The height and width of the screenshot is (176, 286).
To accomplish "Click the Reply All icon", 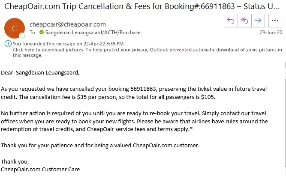I will click(x=244, y=20).
